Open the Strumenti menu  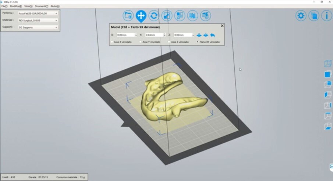tap(41, 6)
